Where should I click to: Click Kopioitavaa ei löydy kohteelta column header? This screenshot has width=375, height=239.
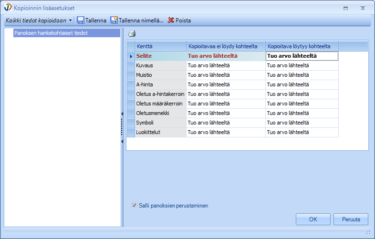point(226,46)
